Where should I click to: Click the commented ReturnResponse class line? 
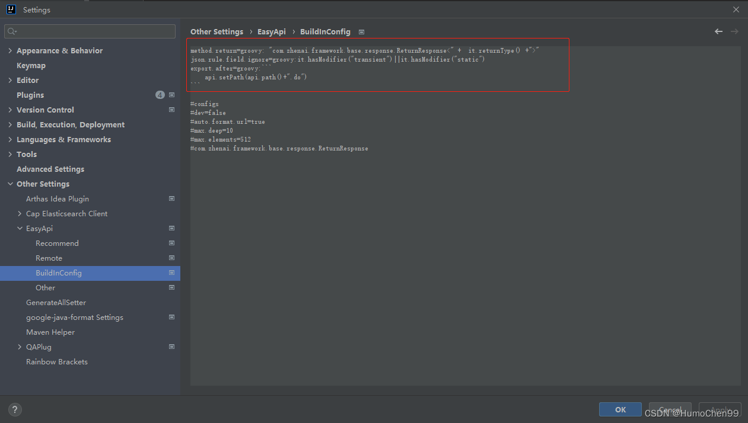[x=279, y=148]
